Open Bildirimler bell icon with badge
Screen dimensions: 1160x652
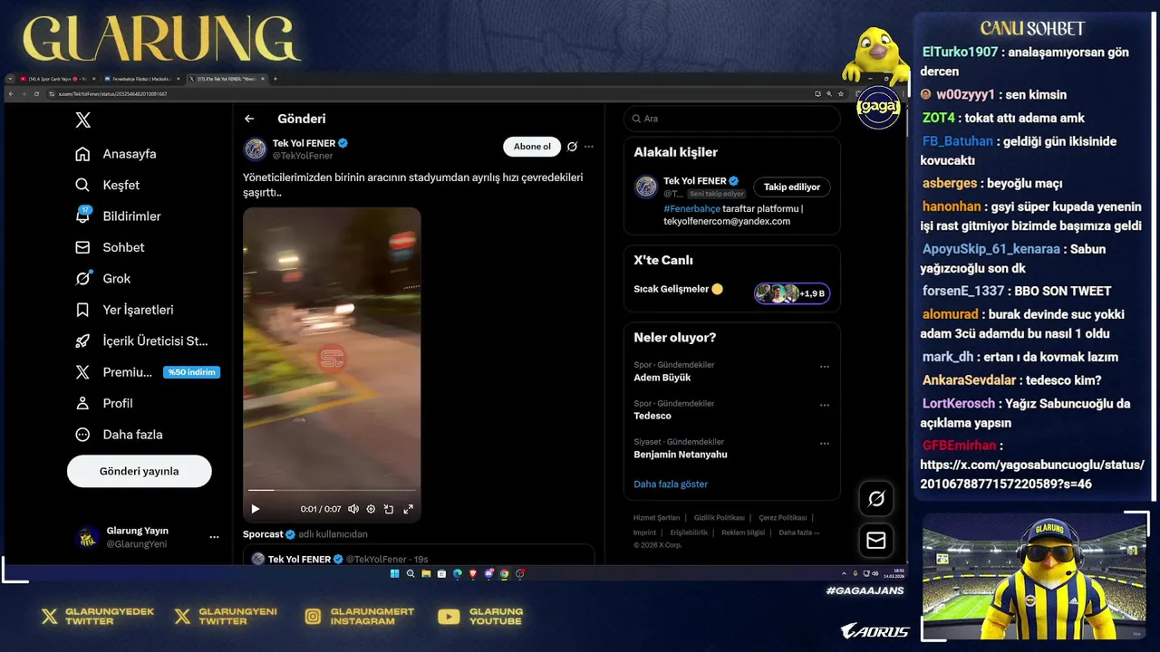(x=82, y=216)
